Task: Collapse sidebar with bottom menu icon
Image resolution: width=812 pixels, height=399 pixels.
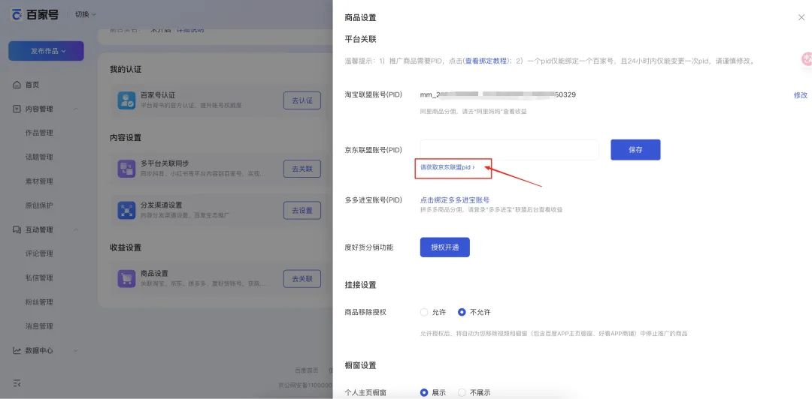Action: (x=17, y=383)
